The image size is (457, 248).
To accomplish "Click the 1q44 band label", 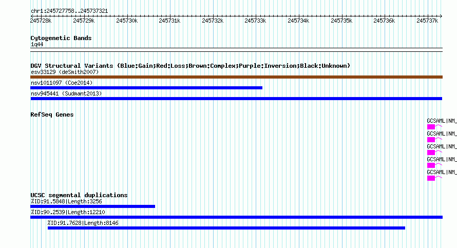I will 37,44.
